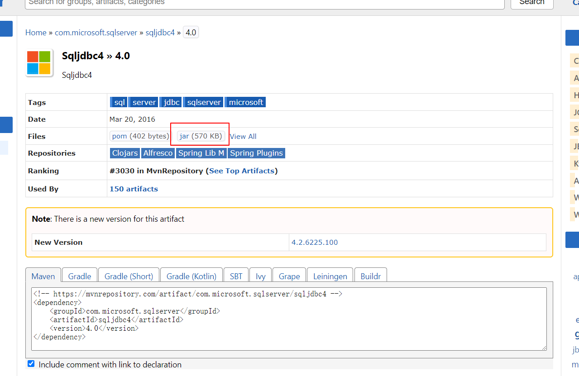Image resolution: width=579 pixels, height=376 pixels.
Task: Open com.microsoft.sqlserver breadcrumb link
Action: pyautogui.click(x=96, y=33)
